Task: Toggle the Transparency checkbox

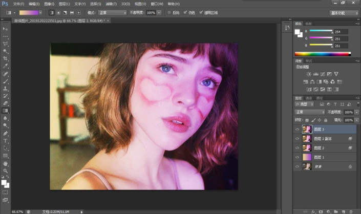Action: (201, 13)
